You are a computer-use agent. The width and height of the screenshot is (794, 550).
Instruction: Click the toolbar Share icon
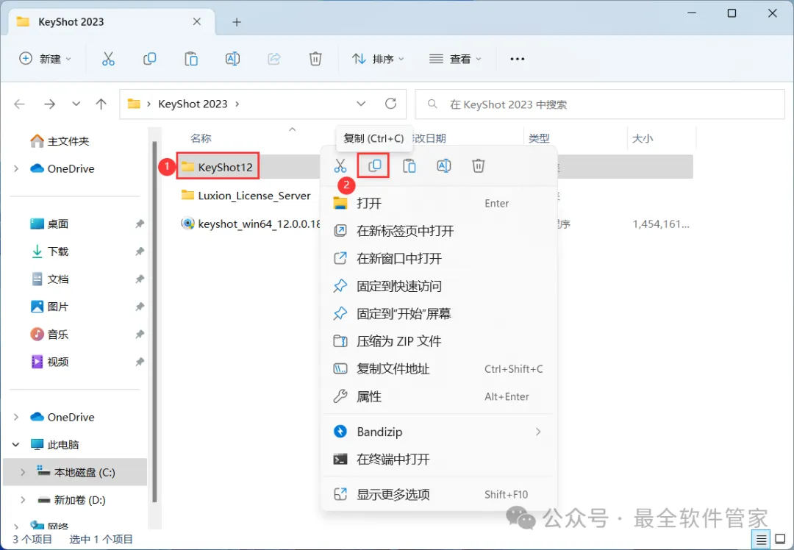tap(274, 59)
